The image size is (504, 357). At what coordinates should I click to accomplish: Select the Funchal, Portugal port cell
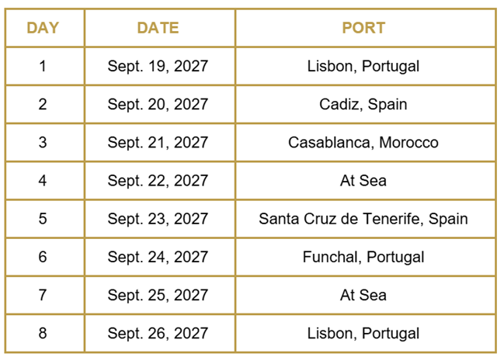tap(363, 257)
